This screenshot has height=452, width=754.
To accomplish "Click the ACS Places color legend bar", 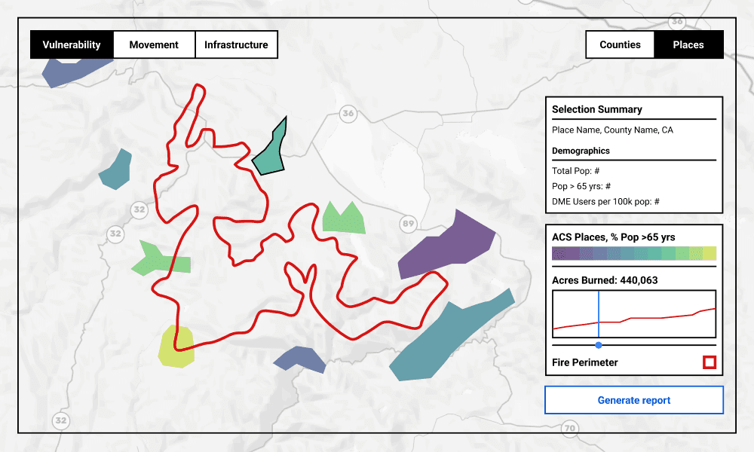I will pyautogui.click(x=634, y=253).
